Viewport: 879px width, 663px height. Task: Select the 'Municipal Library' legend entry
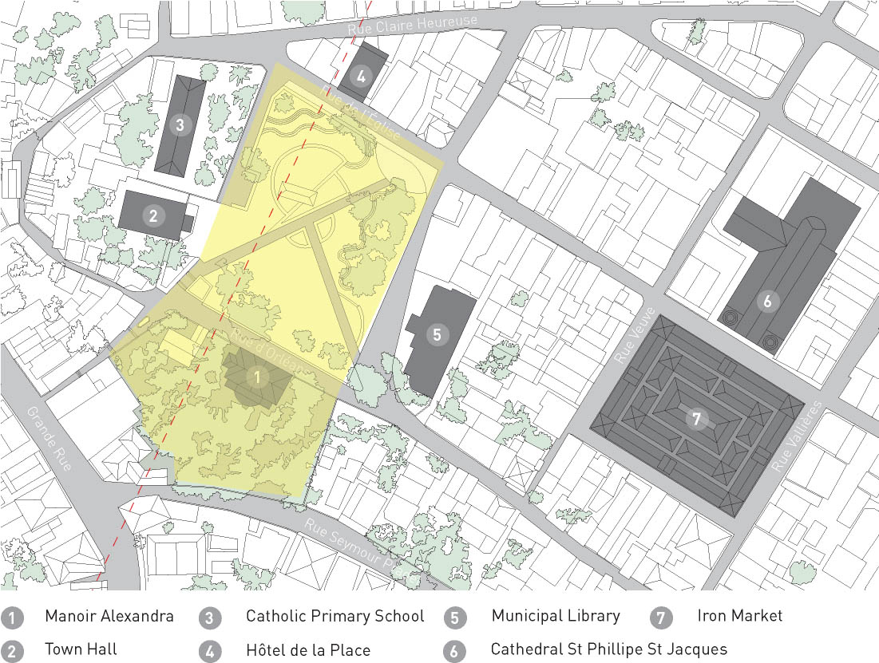[555, 616]
